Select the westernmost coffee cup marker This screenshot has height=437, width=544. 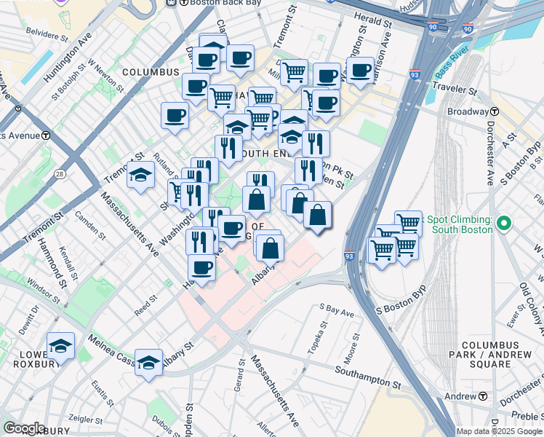coord(175,114)
